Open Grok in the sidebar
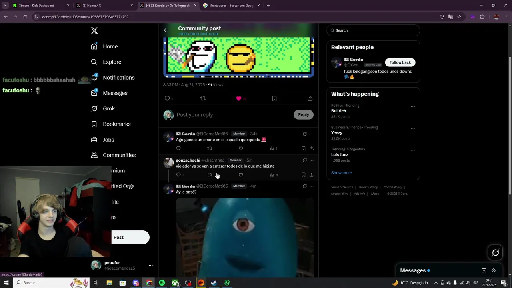This screenshot has height=288, width=512. (x=103, y=109)
